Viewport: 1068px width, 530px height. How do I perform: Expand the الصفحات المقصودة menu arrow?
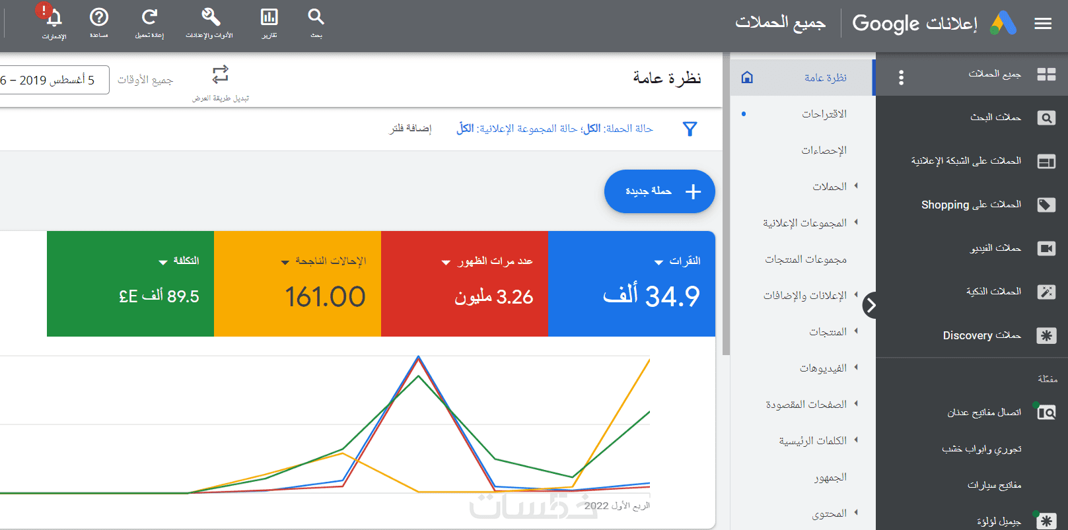click(x=856, y=404)
